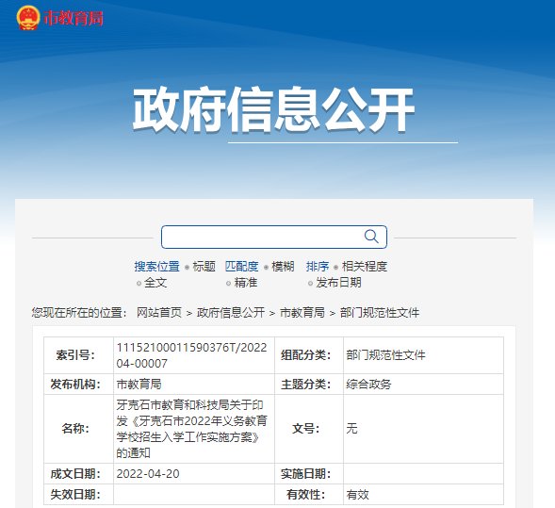Image resolution: width=555 pixels, height=508 pixels.
Task: Click the 有效性 value 有效
Action: [x=357, y=495]
